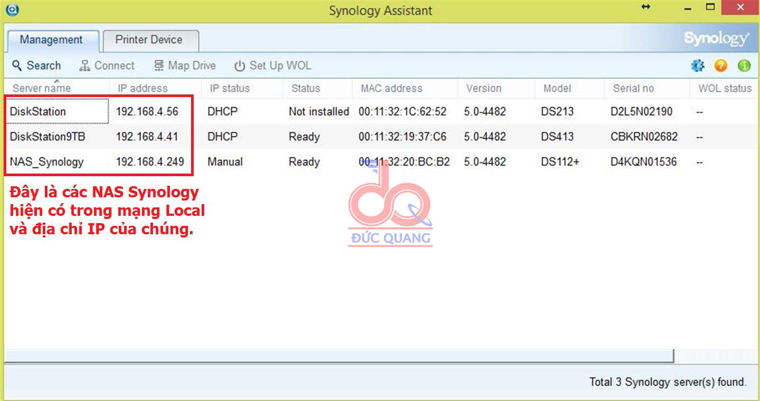Screen dimensions: 760x401
Task: Click model cell DS213
Action: (557, 111)
